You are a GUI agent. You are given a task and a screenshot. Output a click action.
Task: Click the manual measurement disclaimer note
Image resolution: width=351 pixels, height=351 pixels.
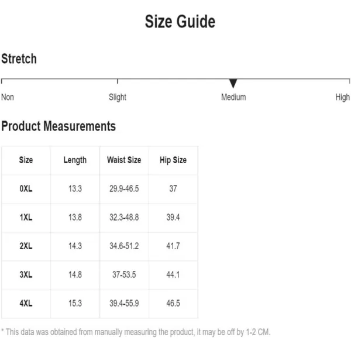[x=136, y=332]
